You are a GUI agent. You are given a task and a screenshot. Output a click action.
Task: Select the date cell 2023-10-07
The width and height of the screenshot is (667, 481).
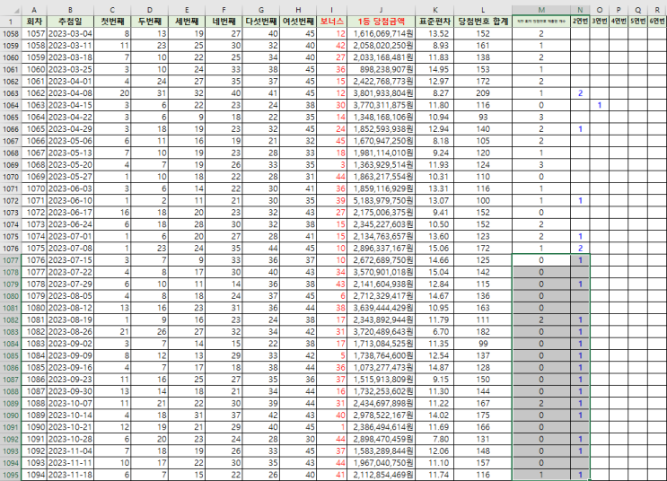coord(70,403)
